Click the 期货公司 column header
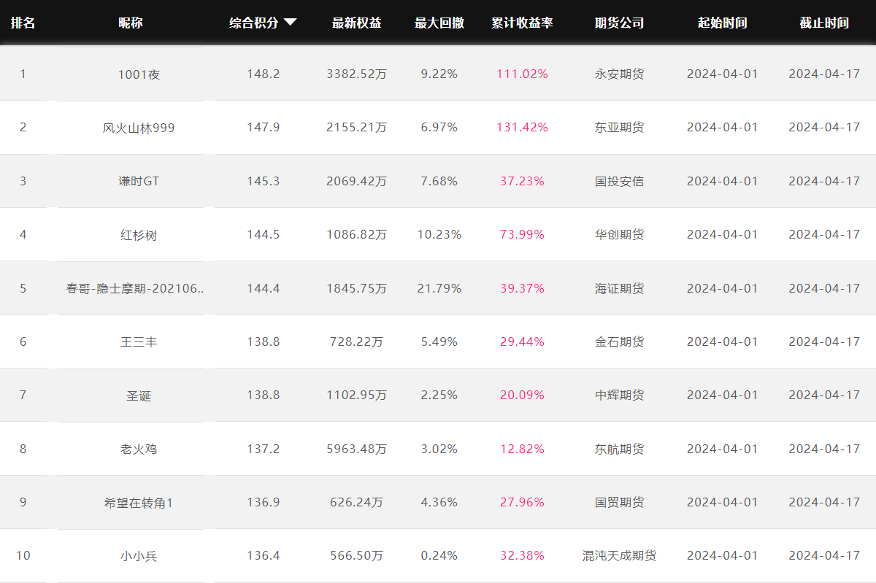The width and height of the screenshot is (876, 583). (619, 23)
